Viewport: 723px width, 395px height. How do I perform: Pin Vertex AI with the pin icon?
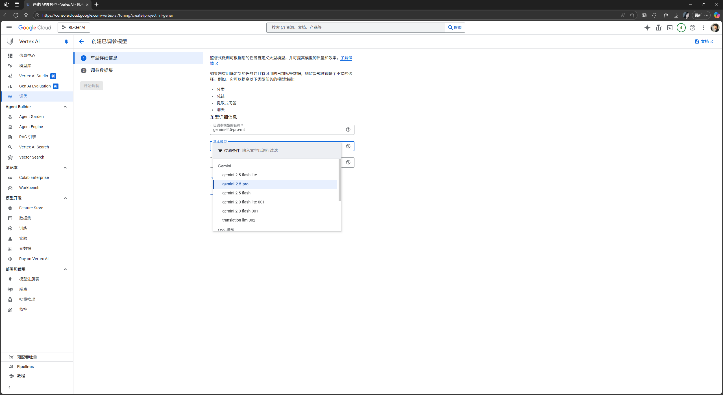66,41
